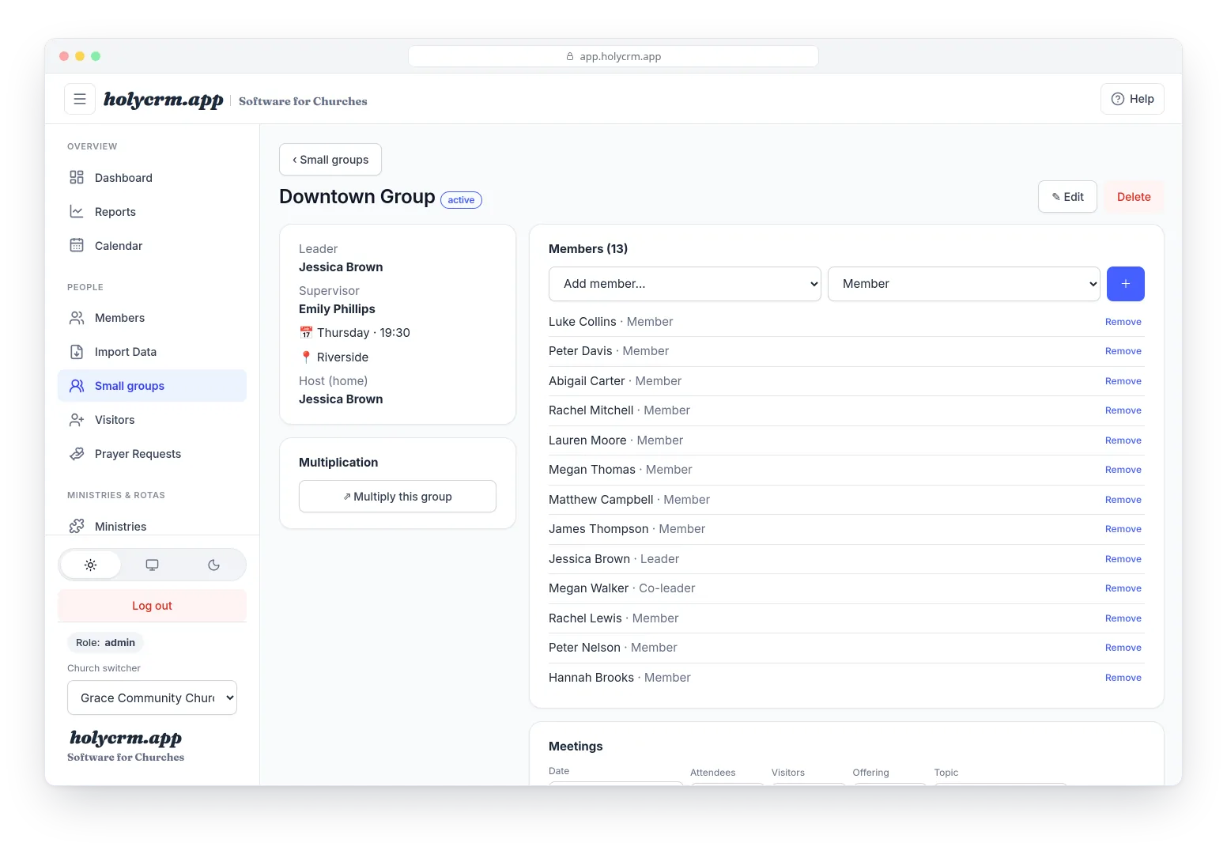Click the Calendar icon in sidebar
The width and height of the screenshot is (1227, 843).
click(x=77, y=245)
